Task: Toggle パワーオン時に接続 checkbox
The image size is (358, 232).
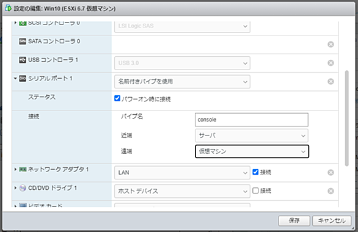Action: (x=117, y=98)
